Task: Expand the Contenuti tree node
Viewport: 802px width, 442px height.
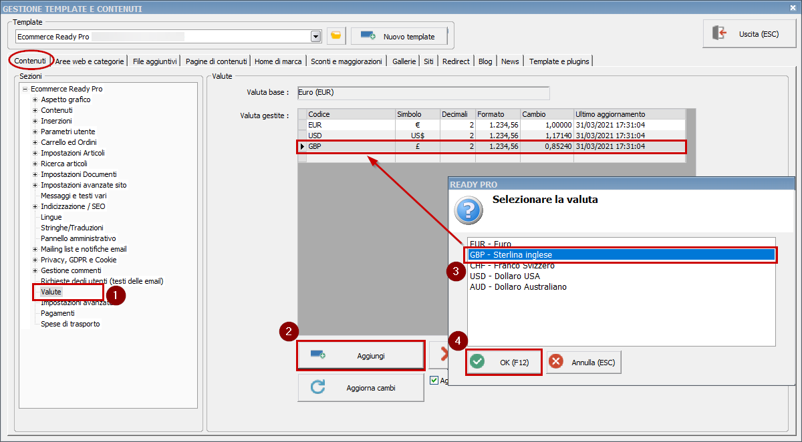Action: click(35, 110)
